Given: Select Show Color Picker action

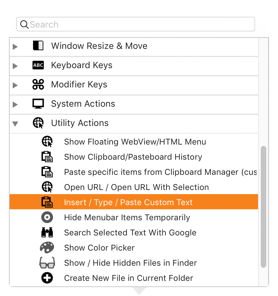Looking at the screenshot, I should pos(133,247).
